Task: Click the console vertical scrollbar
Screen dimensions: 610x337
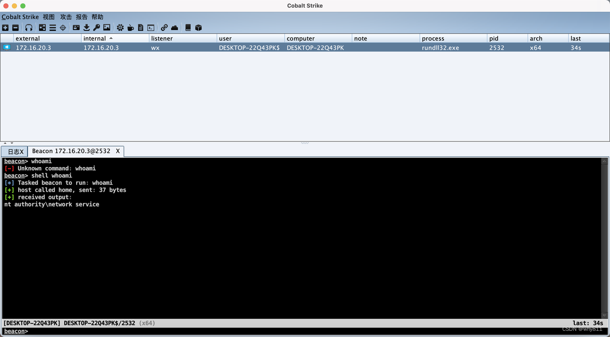Action: (x=605, y=238)
